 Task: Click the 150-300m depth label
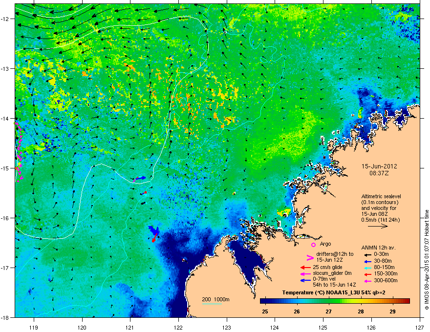point(386,273)
